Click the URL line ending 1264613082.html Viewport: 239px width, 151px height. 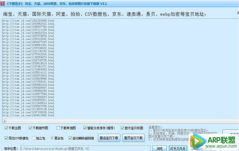point(28,115)
